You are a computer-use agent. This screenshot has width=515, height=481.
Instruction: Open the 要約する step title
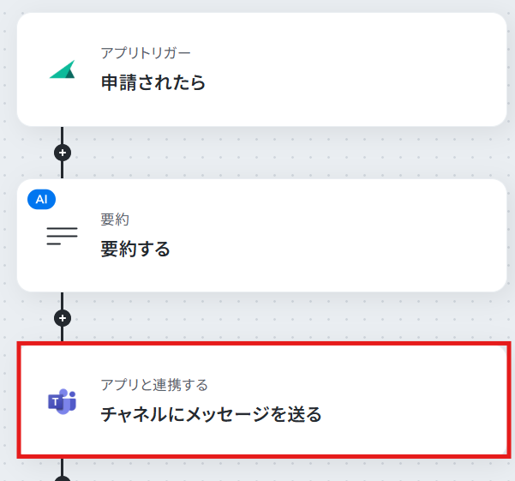pyautogui.click(x=135, y=249)
